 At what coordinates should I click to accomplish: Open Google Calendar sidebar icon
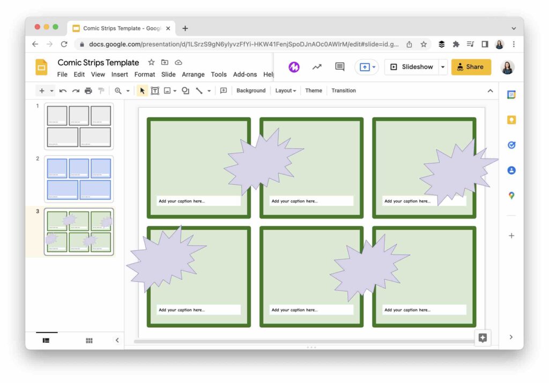511,94
